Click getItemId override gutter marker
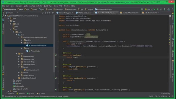 [56, 78]
